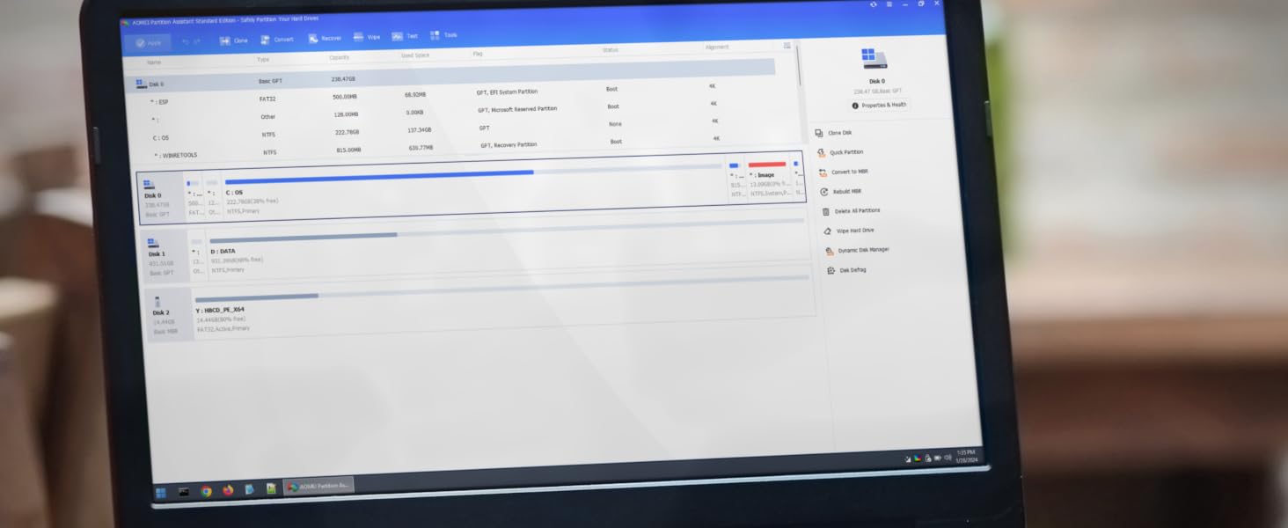Open the Recover tool in toolbar

(x=325, y=38)
